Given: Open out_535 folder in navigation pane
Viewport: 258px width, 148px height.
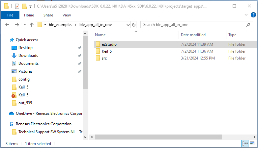Looking at the screenshot, I should tap(25, 103).
